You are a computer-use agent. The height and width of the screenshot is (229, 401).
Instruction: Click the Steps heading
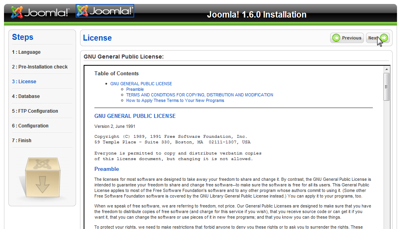(23, 37)
